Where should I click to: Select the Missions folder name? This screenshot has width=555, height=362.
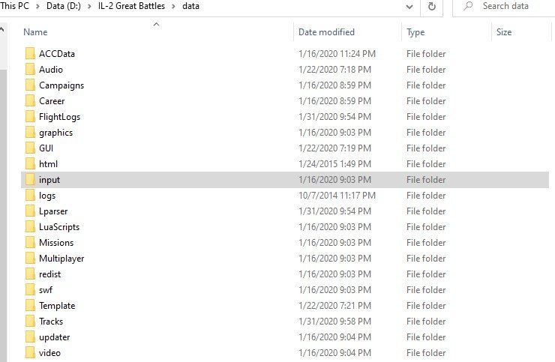tap(56, 242)
